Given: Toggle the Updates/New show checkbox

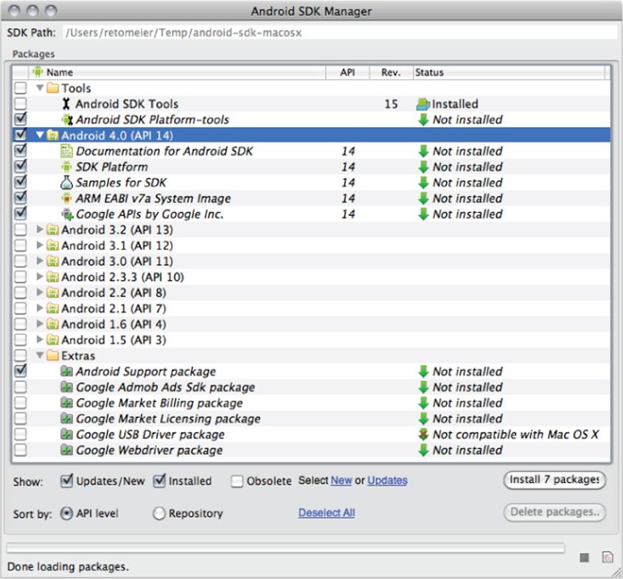Looking at the screenshot, I should [x=66, y=481].
